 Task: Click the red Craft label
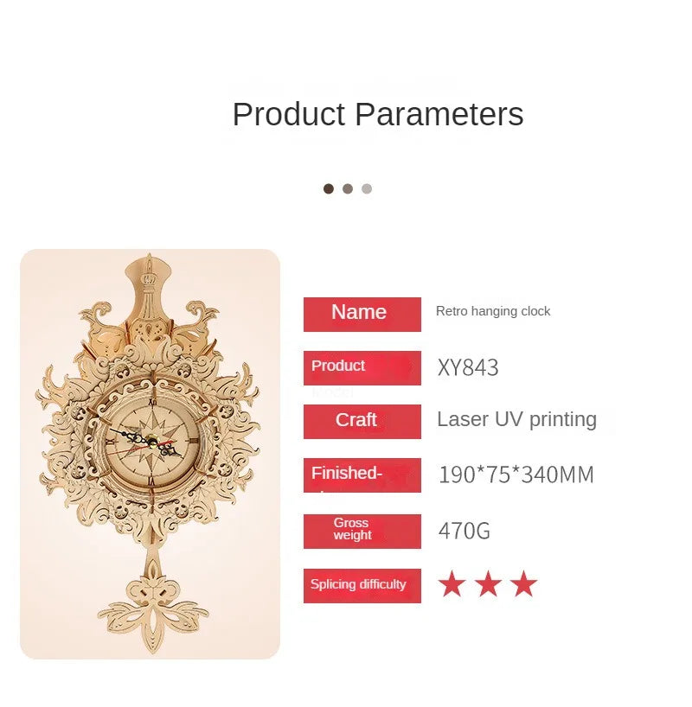[362, 422]
